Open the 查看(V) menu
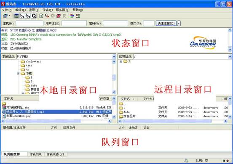 34,10
